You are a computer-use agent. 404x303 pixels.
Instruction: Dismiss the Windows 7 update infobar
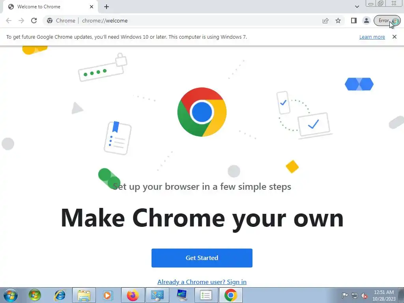[395, 37]
